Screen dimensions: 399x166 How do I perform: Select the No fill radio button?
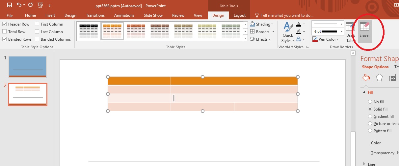tap(370, 102)
